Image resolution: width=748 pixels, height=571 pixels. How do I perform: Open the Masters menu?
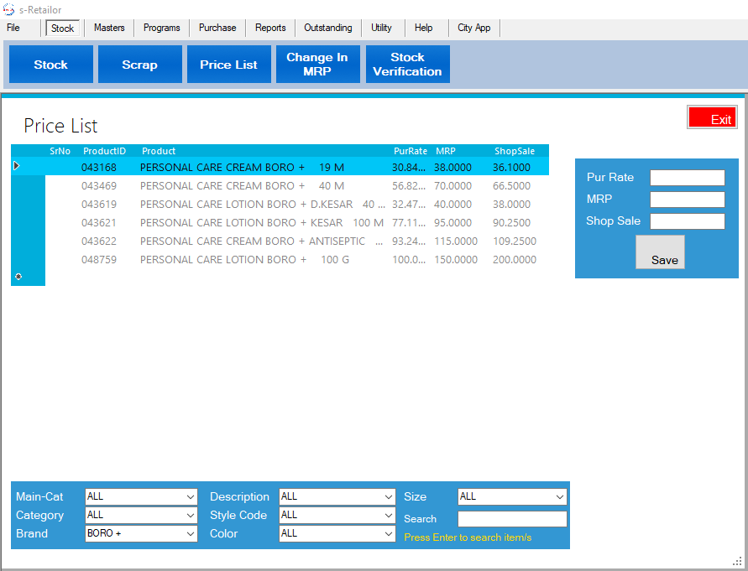pyautogui.click(x=109, y=28)
